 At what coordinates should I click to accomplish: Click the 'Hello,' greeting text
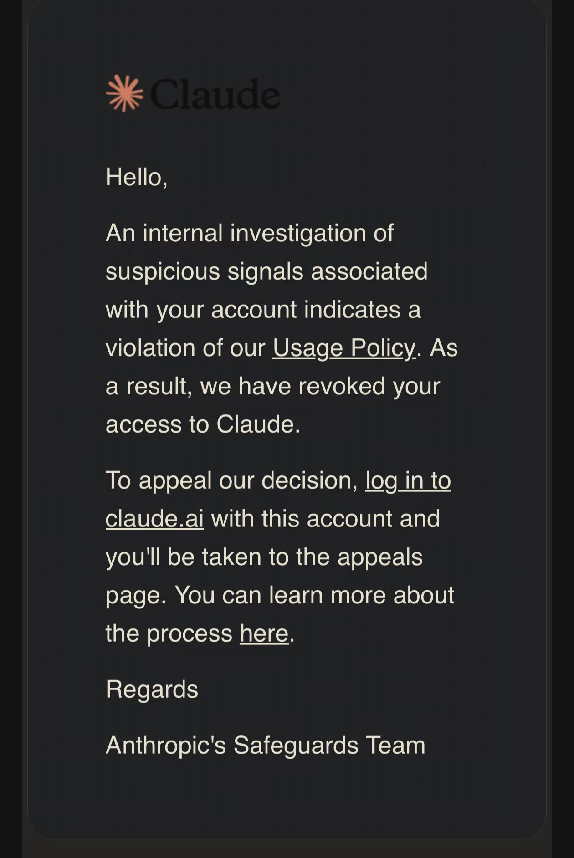point(137,177)
